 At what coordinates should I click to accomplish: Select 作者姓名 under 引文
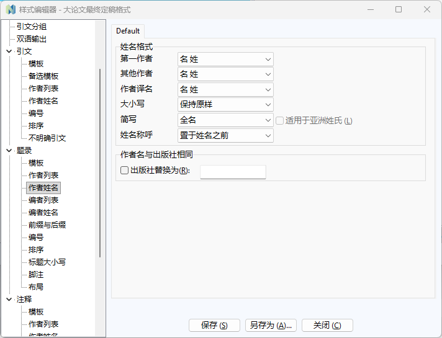(x=43, y=101)
